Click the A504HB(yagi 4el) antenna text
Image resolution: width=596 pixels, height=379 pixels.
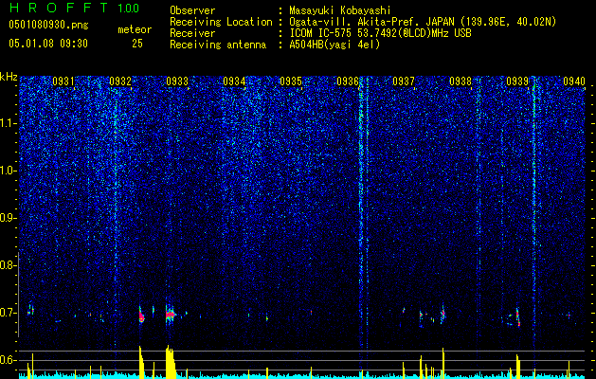point(334,45)
